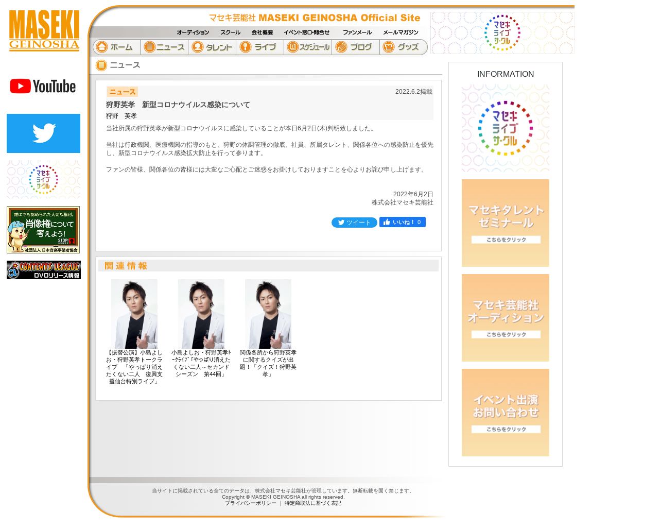Open the オーディション top link

click(x=193, y=32)
